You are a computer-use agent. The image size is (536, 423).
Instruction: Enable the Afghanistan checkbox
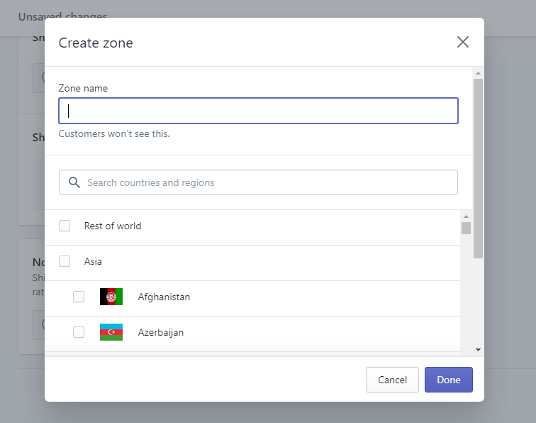pos(79,297)
